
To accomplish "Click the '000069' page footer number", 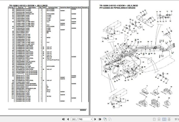I will [x=83, y=110].
